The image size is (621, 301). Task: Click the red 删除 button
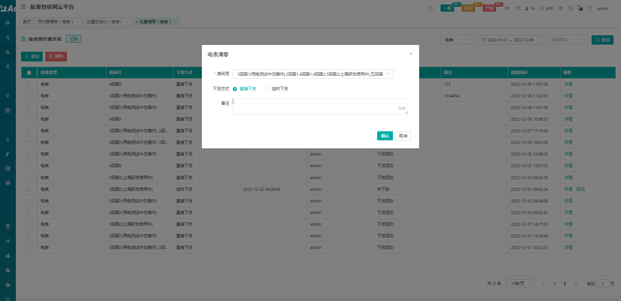pyautogui.click(x=56, y=57)
